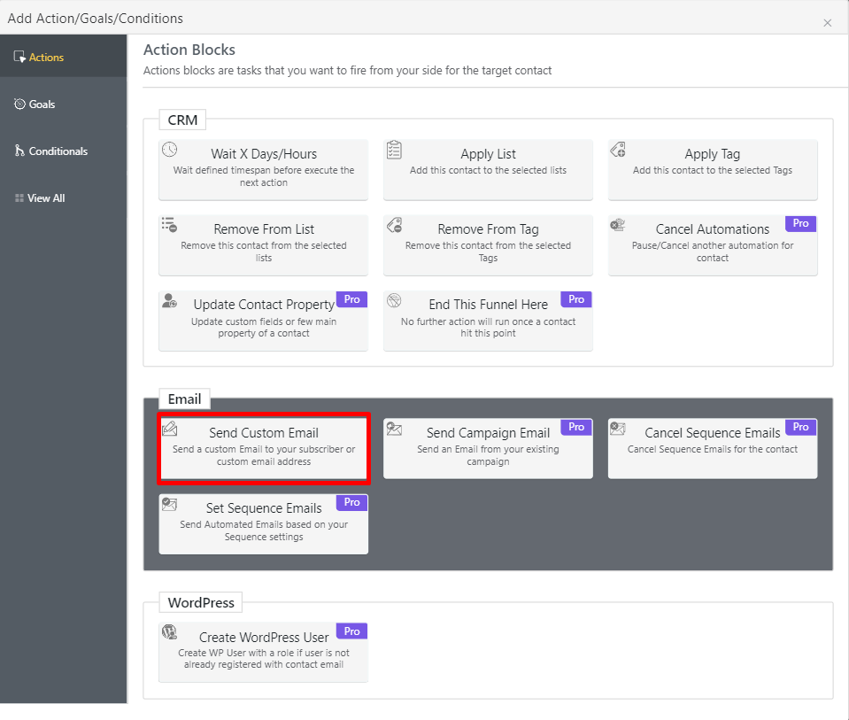This screenshot has width=849, height=720.
Task: Add the Send Campaign Email action block
Action: coord(488,449)
